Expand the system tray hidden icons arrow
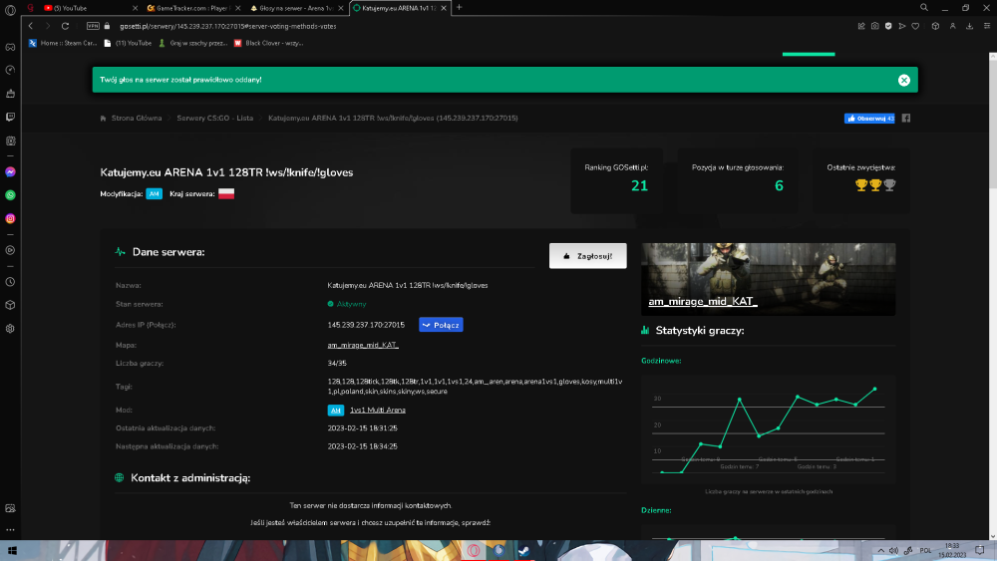 tap(880, 551)
